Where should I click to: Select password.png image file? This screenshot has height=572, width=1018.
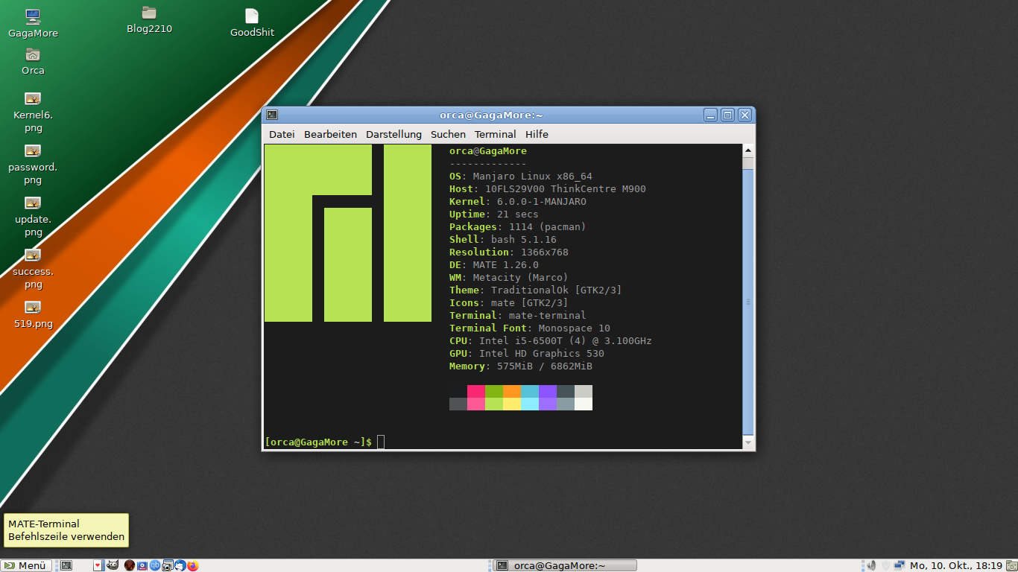point(33,165)
